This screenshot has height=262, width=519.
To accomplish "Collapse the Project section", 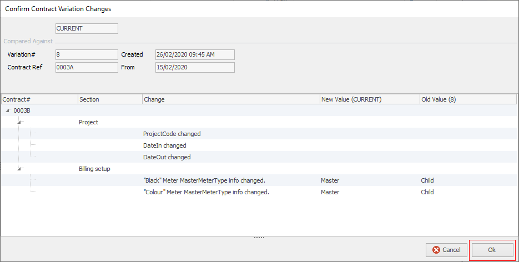I will [x=20, y=122].
